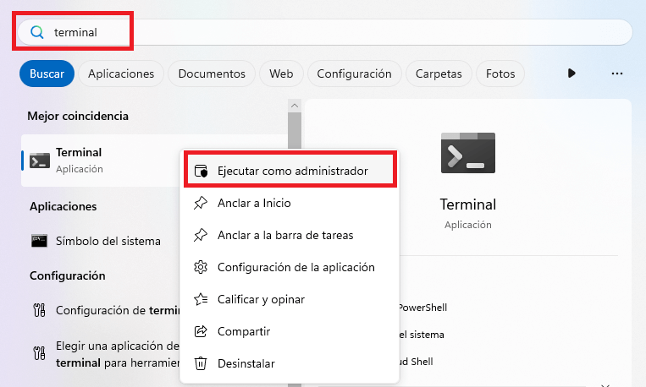Open Configuración de la aplicación
The image size is (646, 387).
pyautogui.click(x=290, y=267)
